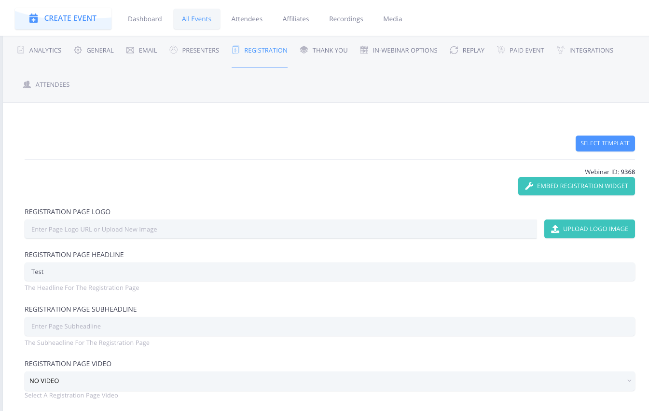Open the Recordings page
This screenshot has height=411, width=649.
pos(346,19)
